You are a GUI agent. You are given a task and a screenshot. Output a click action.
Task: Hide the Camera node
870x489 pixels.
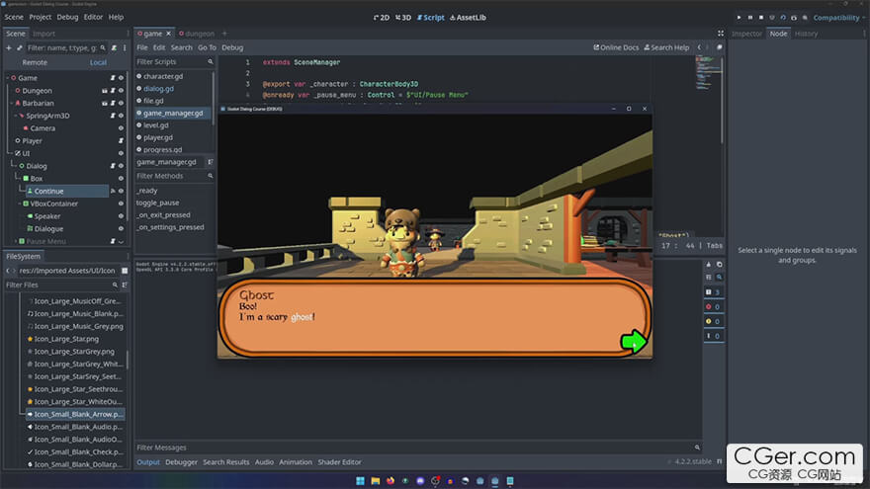click(x=121, y=128)
